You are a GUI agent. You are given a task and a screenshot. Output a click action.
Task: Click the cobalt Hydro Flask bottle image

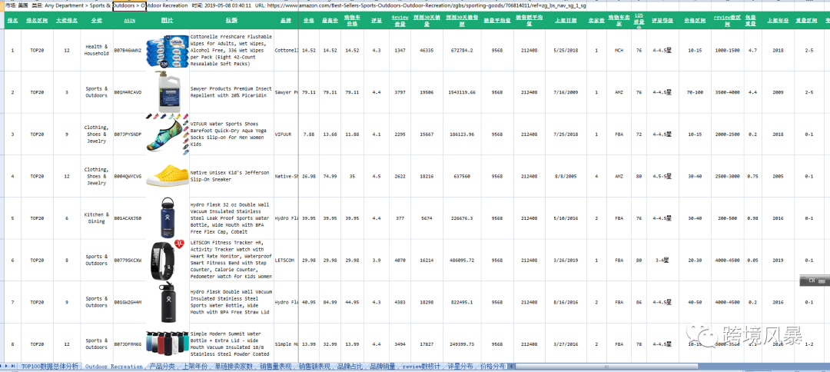click(x=167, y=218)
